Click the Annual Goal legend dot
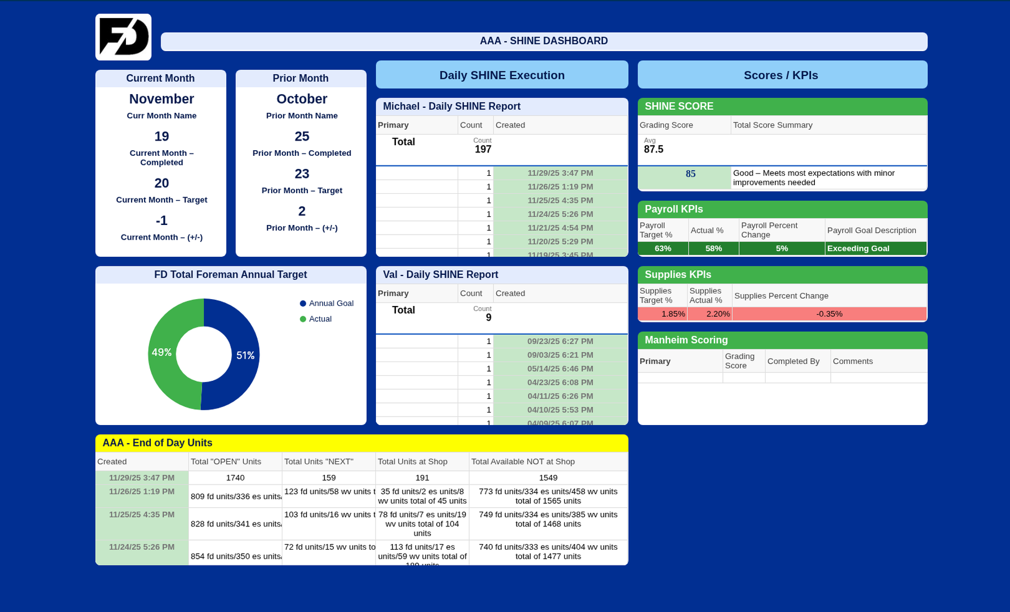Screen dimensions: 1010x612 303,304
